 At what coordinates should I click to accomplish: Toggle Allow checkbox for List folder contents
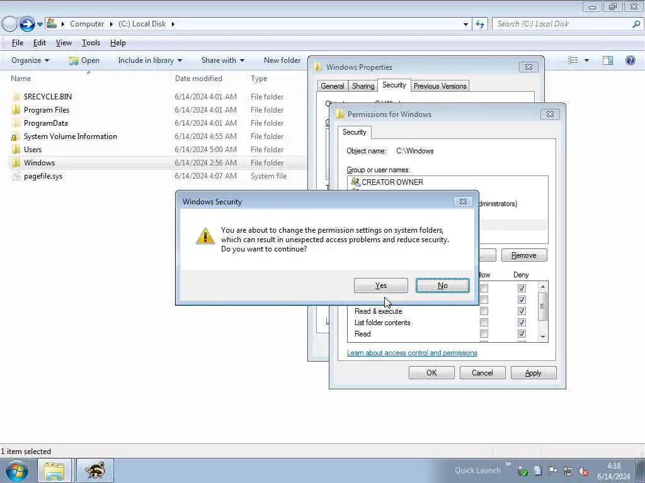coord(484,323)
